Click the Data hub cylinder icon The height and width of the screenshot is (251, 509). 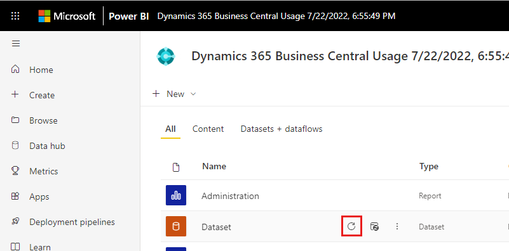click(15, 145)
